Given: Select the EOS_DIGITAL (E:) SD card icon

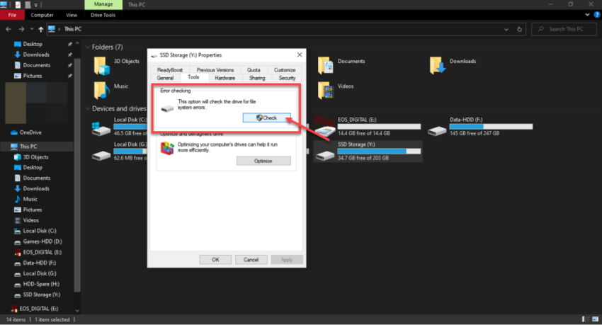Looking at the screenshot, I should tap(325, 126).
